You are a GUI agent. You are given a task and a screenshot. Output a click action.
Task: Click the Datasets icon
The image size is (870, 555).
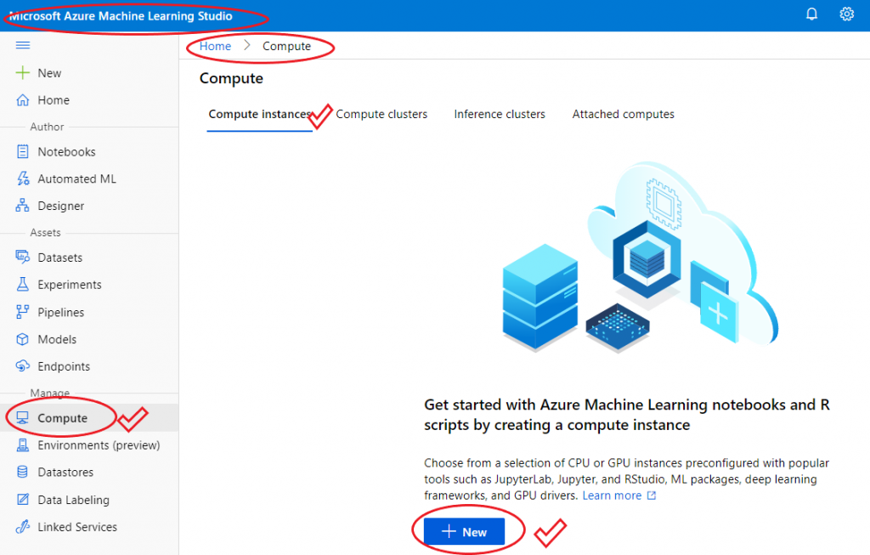click(x=23, y=257)
